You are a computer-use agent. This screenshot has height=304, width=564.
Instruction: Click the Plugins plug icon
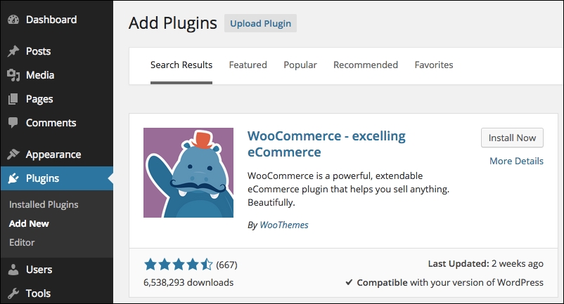[x=13, y=178]
